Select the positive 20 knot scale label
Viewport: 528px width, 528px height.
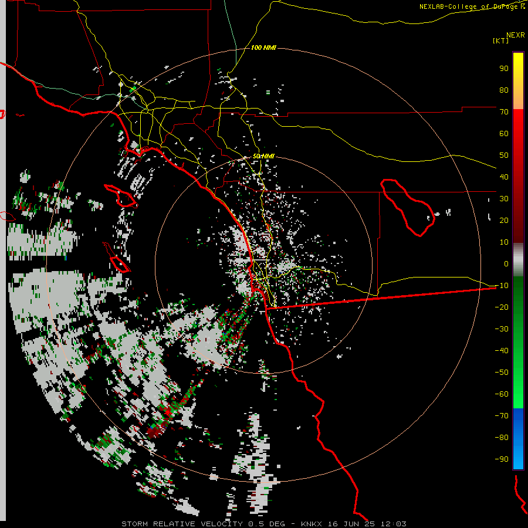point(504,220)
